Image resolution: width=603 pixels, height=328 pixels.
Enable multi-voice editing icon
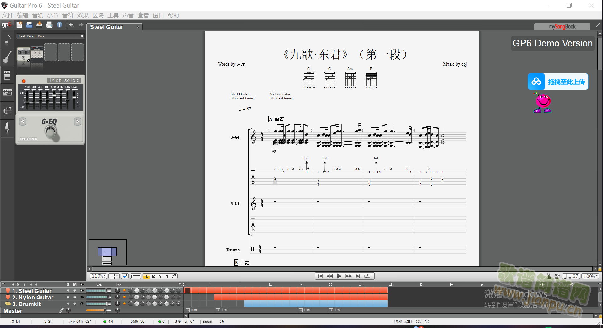click(x=174, y=276)
